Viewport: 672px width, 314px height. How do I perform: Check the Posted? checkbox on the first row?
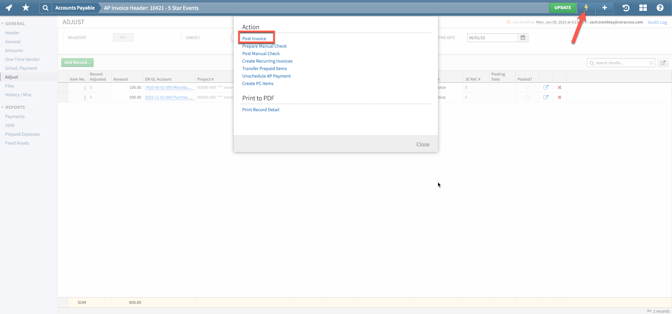coord(528,87)
